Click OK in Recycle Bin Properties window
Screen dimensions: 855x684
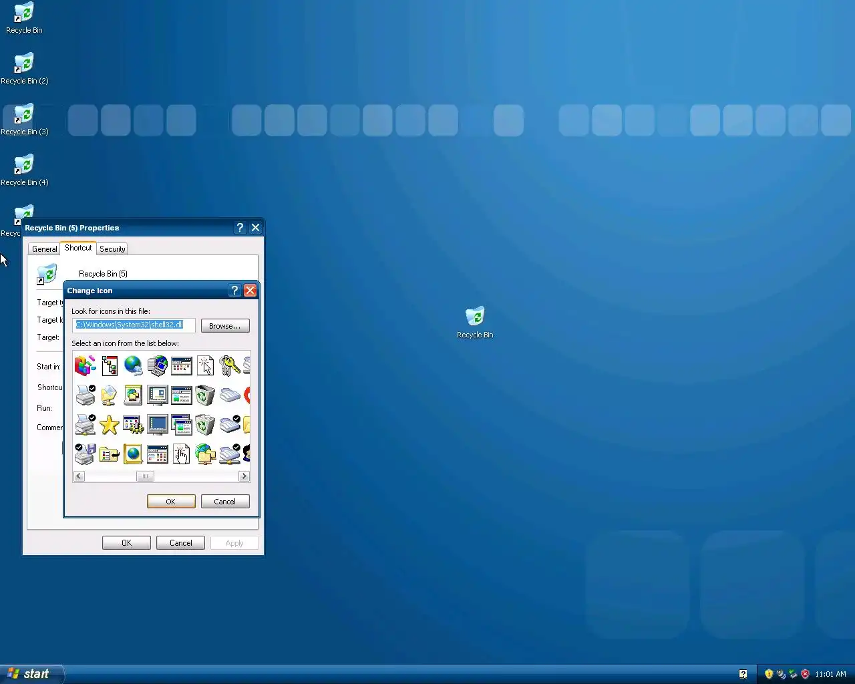point(126,543)
